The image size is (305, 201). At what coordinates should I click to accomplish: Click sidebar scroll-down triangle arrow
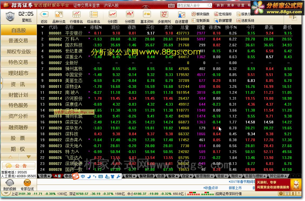click(29, 157)
